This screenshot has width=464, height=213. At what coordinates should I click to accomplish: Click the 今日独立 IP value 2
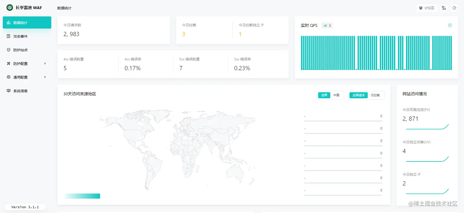tap(404, 184)
